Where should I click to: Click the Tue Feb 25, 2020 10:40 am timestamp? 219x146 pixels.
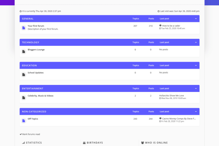(173, 29)
